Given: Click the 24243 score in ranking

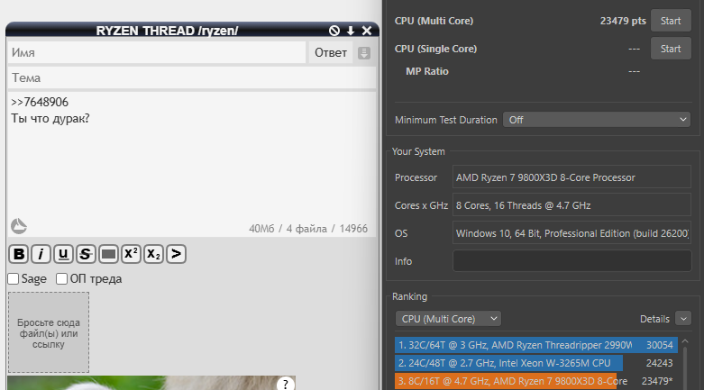Looking at the screenshot, I should tap(660, 363).
